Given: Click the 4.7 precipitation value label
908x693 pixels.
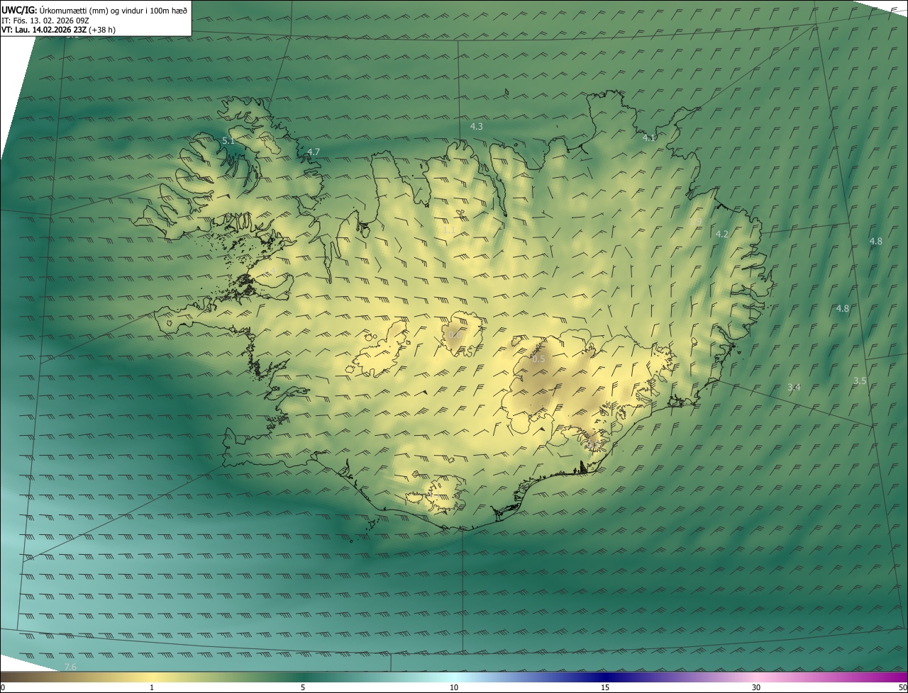Looking at the screenshot, I should 314,152.
